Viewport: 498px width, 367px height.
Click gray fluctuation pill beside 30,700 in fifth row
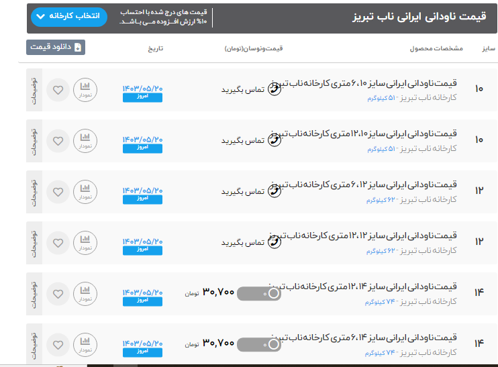259,293
